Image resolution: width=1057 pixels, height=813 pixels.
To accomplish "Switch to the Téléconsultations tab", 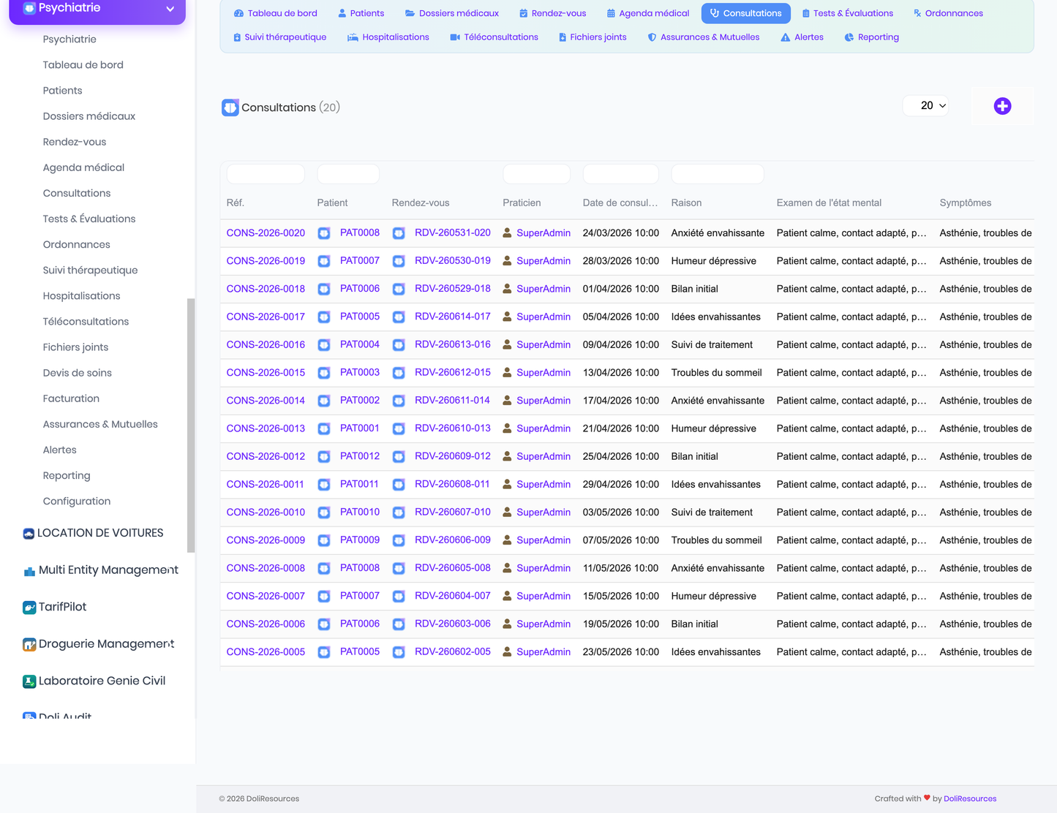I will (494, 37).
